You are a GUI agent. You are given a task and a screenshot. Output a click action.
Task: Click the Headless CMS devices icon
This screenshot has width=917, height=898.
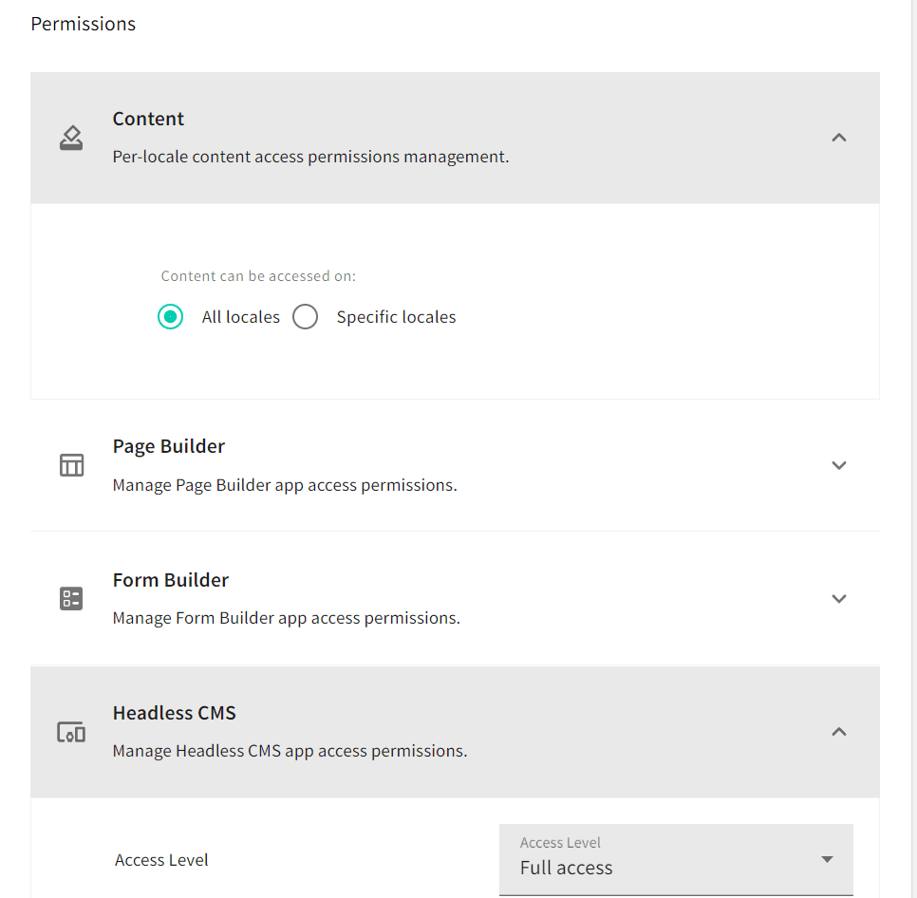pos(70,732)
